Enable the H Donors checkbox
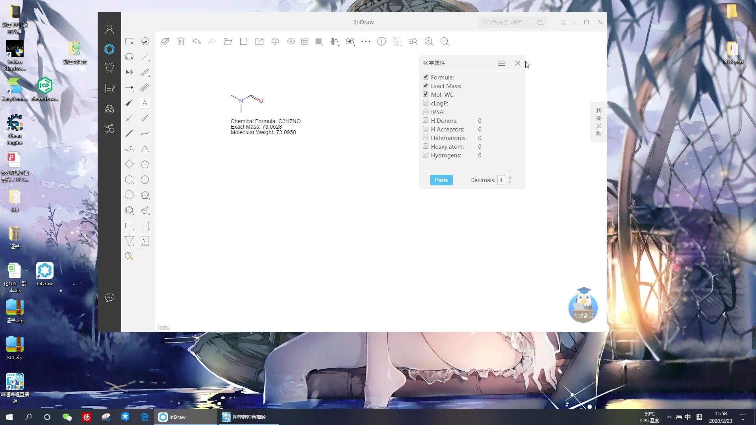The height and width of the screenshot is (425, 756). coord(426,120)
